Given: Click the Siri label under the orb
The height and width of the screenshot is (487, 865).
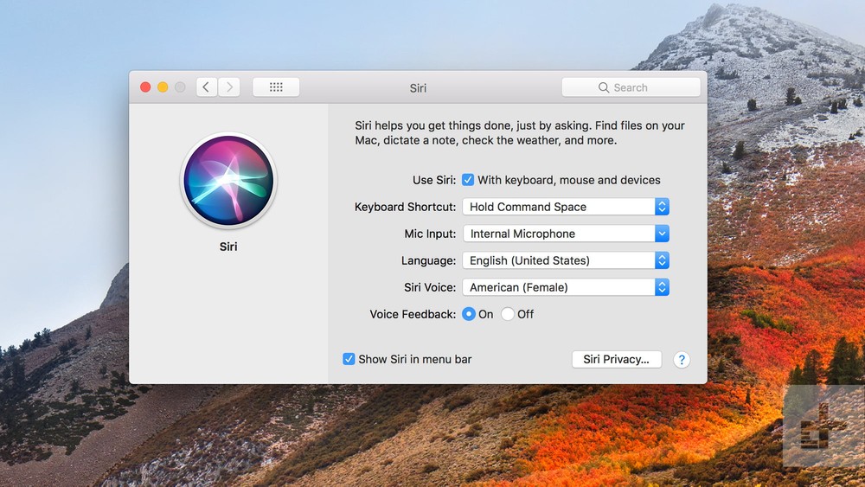Looking at the screenshot, I should 228,247.
